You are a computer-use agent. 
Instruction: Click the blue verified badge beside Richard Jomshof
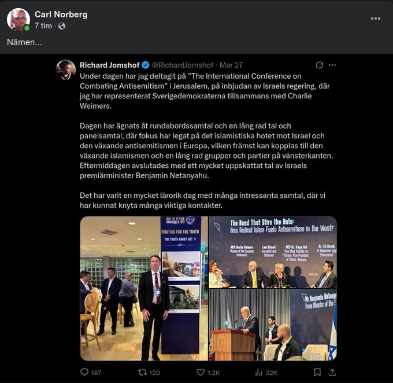pos(146,65)
